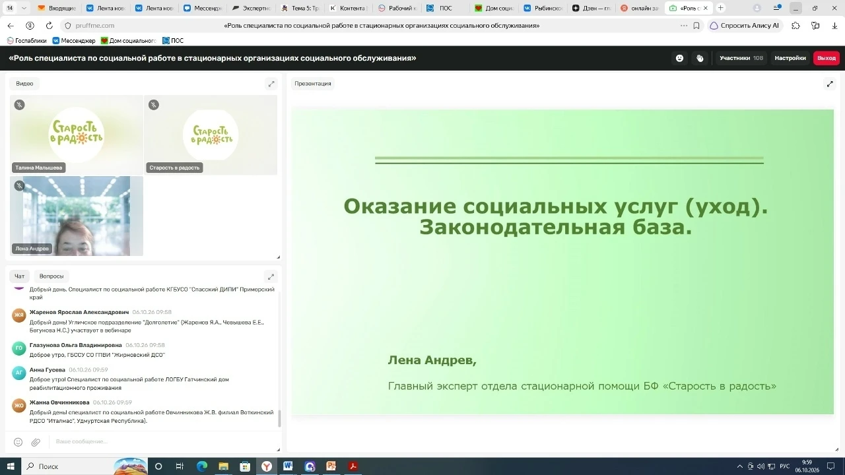Open the Участники 108 list
Viewport: 845px width, 475px height.
point(741,58)
